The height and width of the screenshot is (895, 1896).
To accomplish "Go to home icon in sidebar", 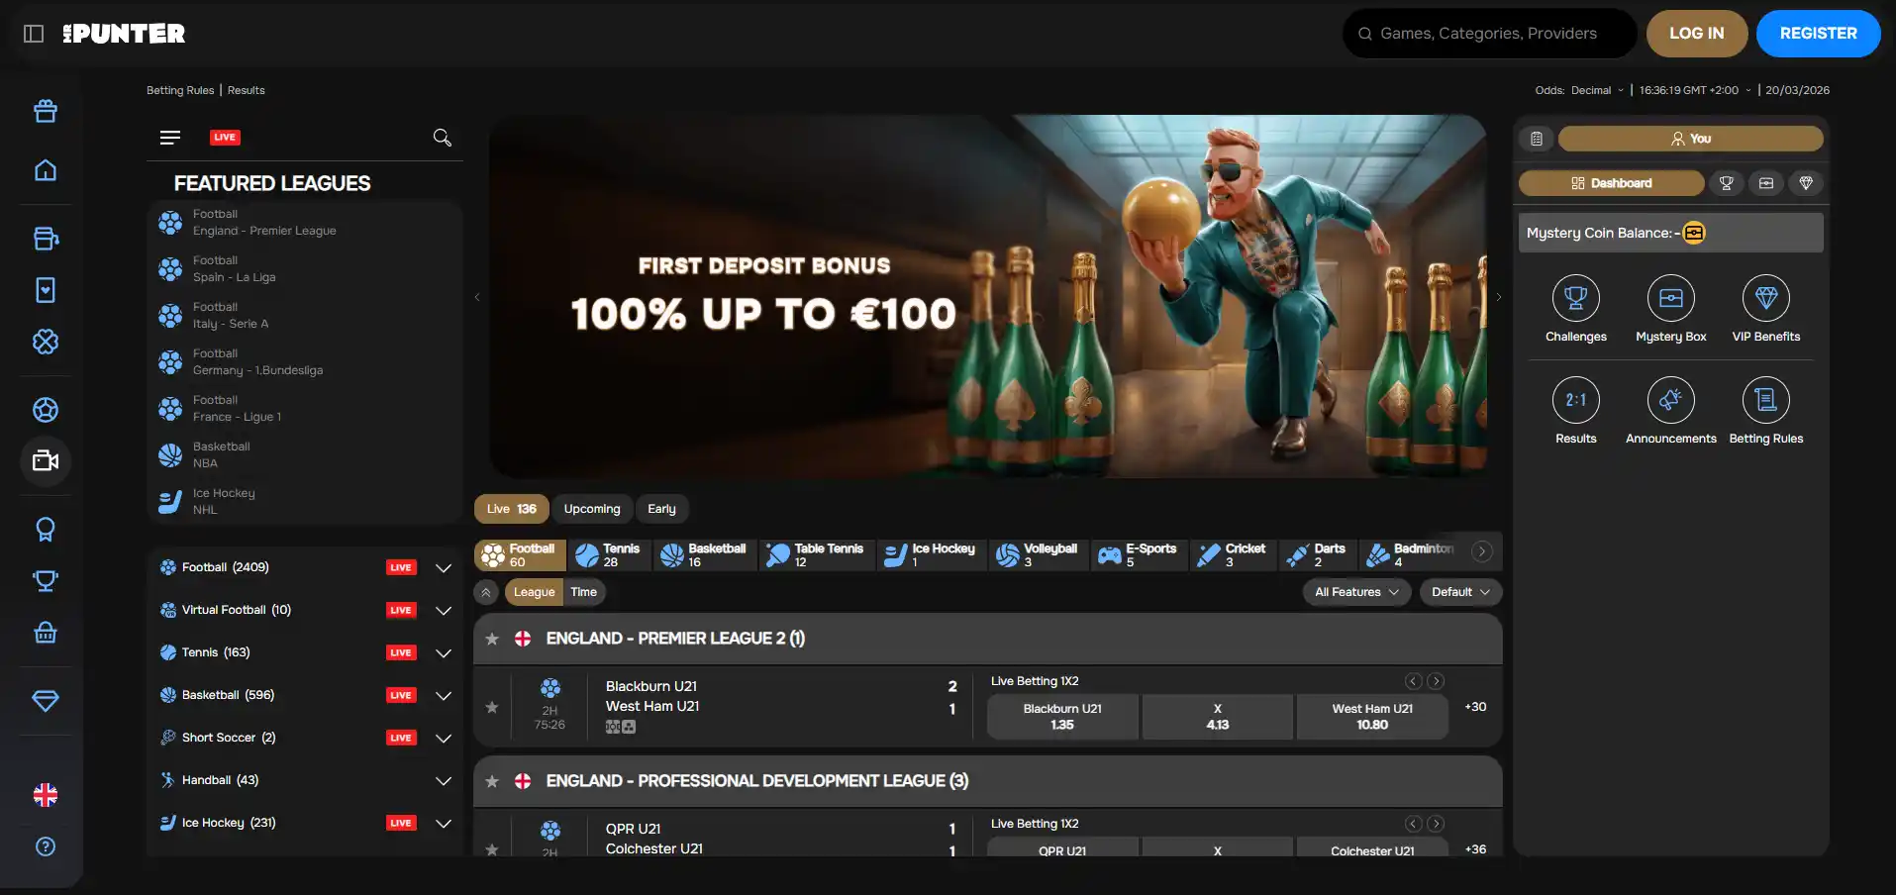I will (46, 170).
